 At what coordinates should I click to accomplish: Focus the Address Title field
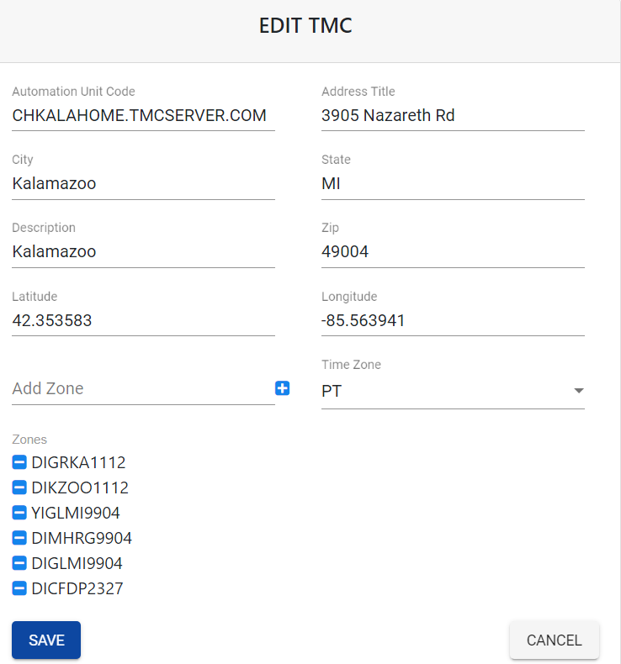[x=453, y=116]
